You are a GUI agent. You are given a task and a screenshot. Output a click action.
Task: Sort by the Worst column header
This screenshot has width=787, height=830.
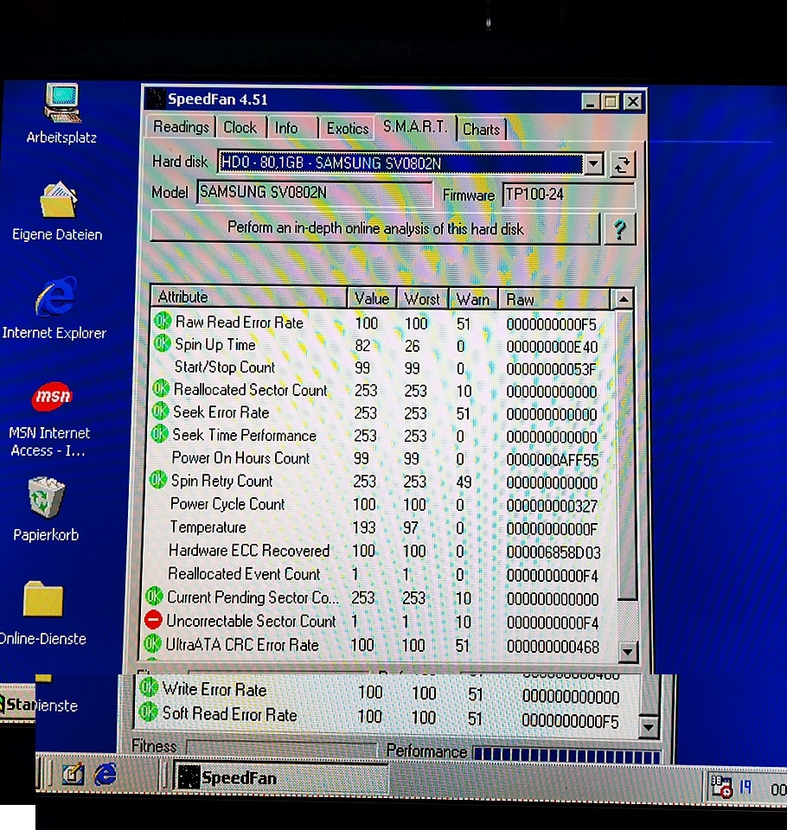coord(422,299)
